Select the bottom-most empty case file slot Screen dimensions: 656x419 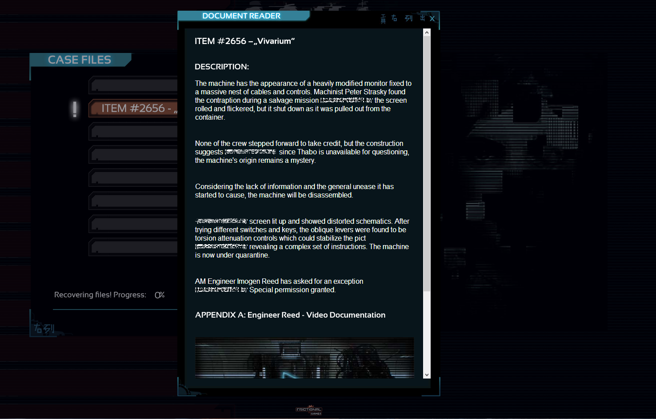pos(134,247)
